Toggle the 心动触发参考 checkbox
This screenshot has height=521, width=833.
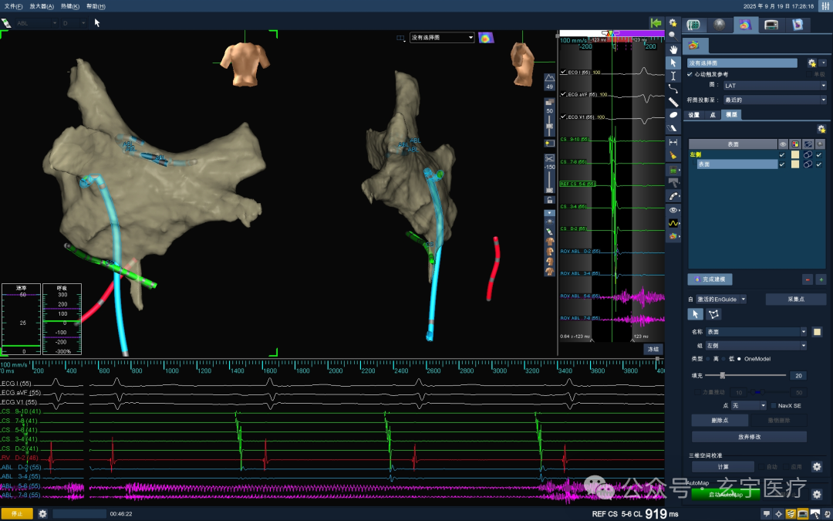pos(690,74)
